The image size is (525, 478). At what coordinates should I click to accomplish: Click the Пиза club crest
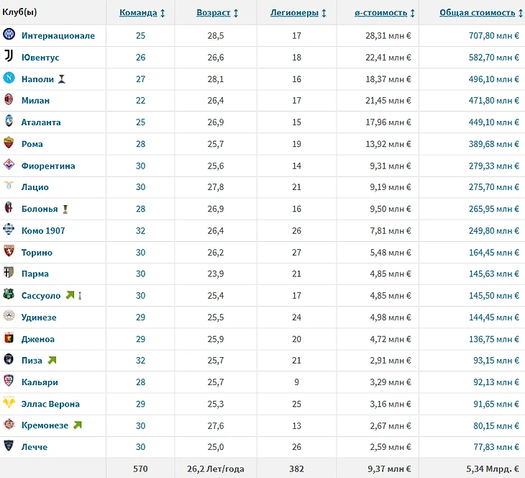click(x=9, y=359)
